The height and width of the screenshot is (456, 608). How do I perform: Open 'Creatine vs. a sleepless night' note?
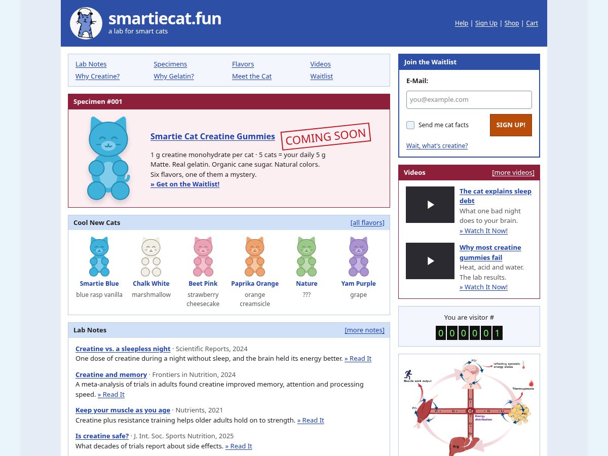123,349
